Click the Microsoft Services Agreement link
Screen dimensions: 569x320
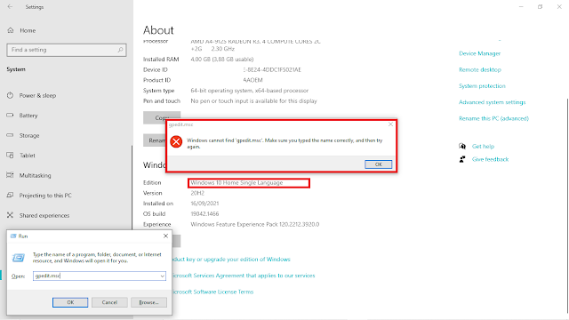point(243,276)
